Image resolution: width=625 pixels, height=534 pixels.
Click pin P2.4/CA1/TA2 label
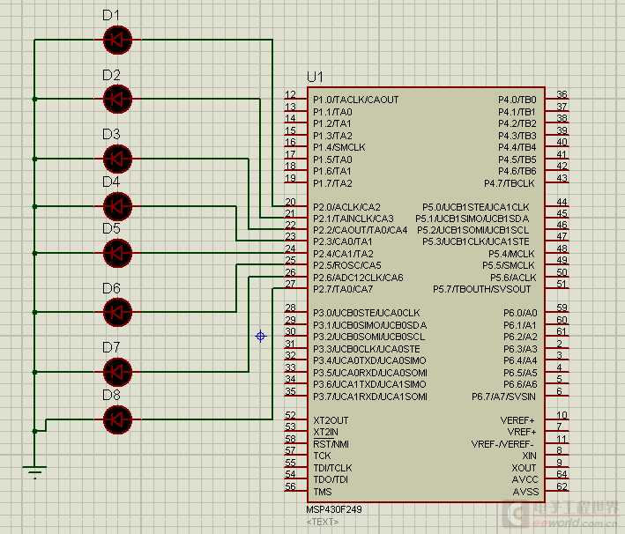tap(343, 254)
